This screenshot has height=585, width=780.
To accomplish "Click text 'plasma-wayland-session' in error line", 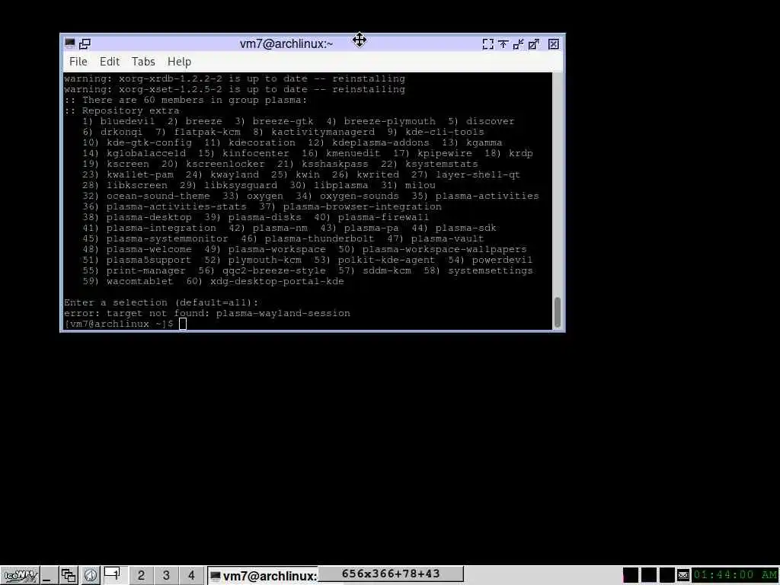I will click(283, 313).
